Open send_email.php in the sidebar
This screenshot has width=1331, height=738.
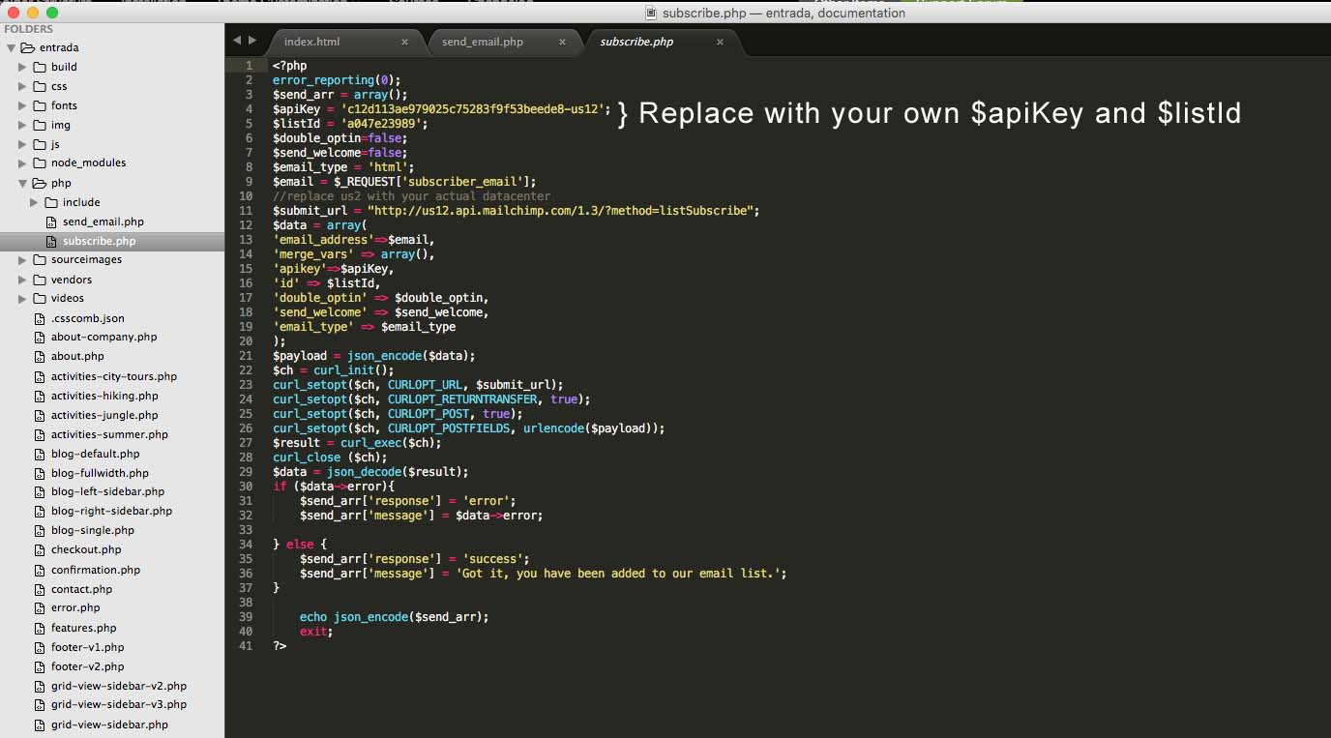[103, 221]
